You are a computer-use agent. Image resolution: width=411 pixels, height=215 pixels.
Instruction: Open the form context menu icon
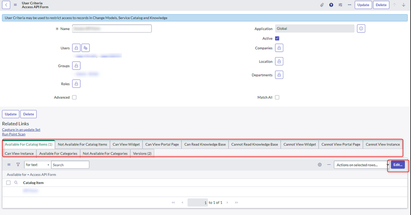(x=15, y=5)
